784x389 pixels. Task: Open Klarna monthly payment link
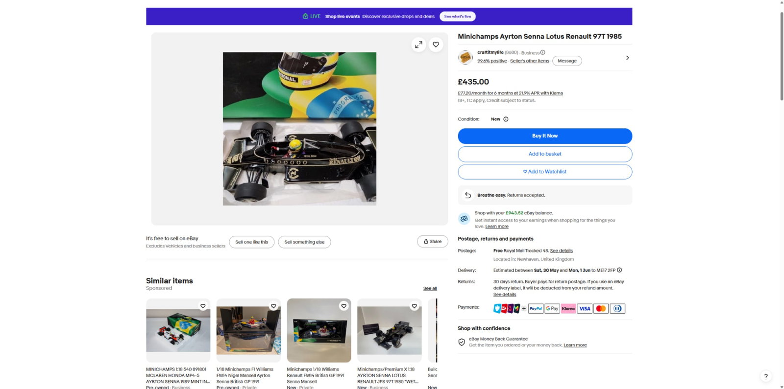[510, 93]
